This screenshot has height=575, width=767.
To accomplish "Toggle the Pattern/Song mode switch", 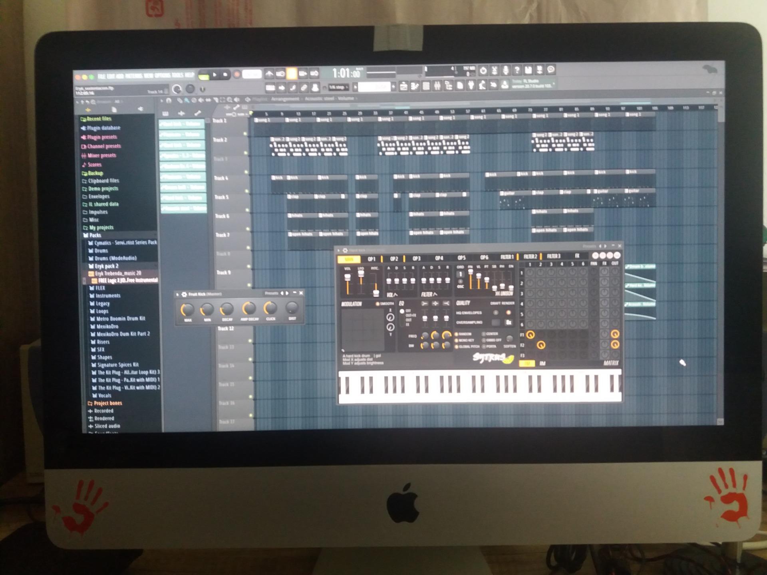I will point(204,75).
